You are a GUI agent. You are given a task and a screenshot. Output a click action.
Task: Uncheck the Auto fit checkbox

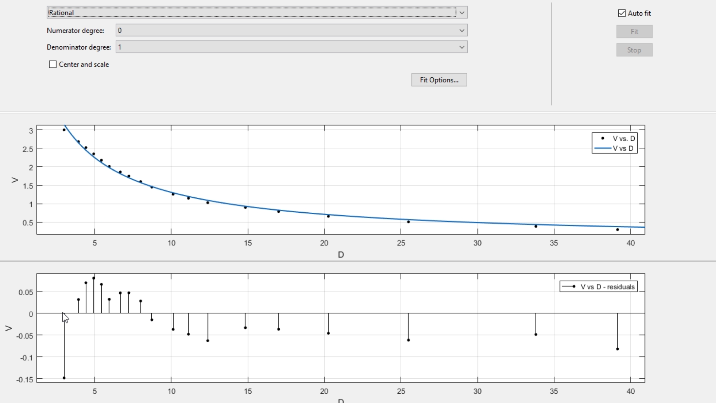coord(622,13)
